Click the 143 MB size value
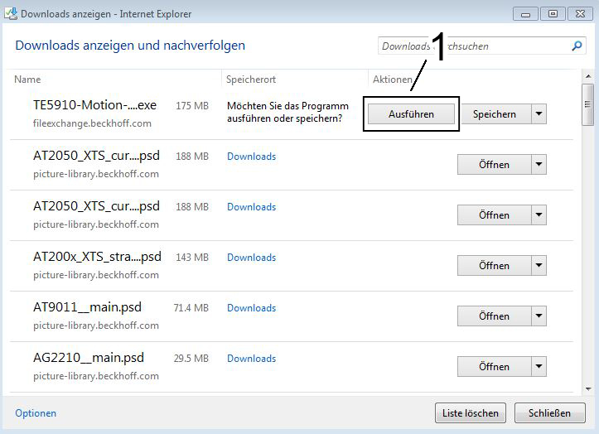Viewport: 599px width, 434px height. pyautogui.click(x=192, y=257)
